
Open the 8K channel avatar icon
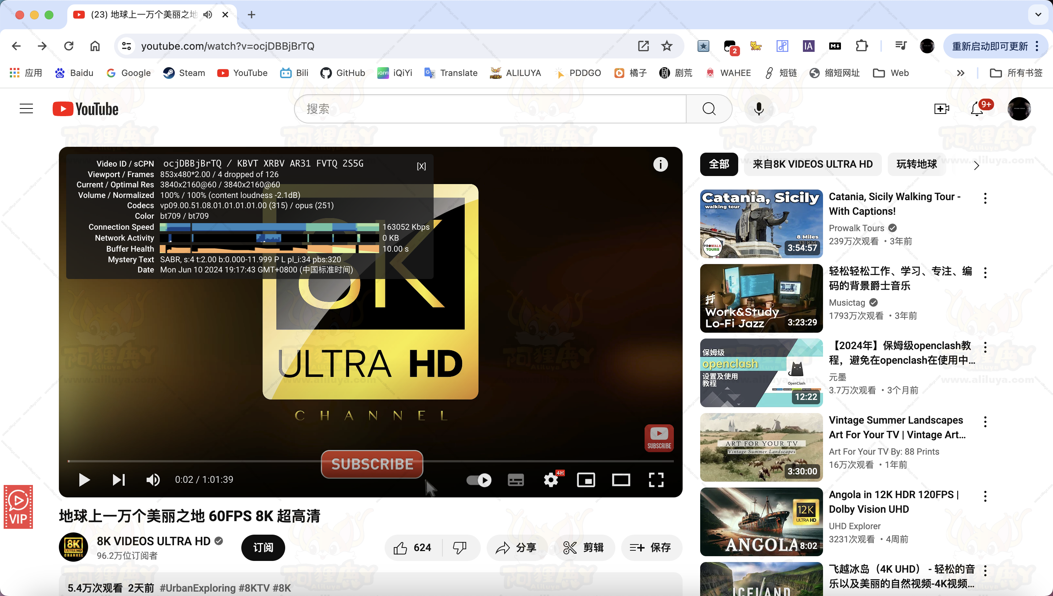[x=73, y=547]
